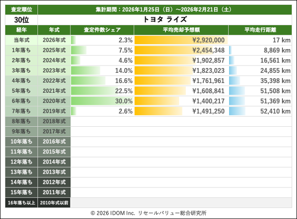Viewport: 297px width, 219px height.
Task: Click the 年式 column header
Action: click(54, 30)
